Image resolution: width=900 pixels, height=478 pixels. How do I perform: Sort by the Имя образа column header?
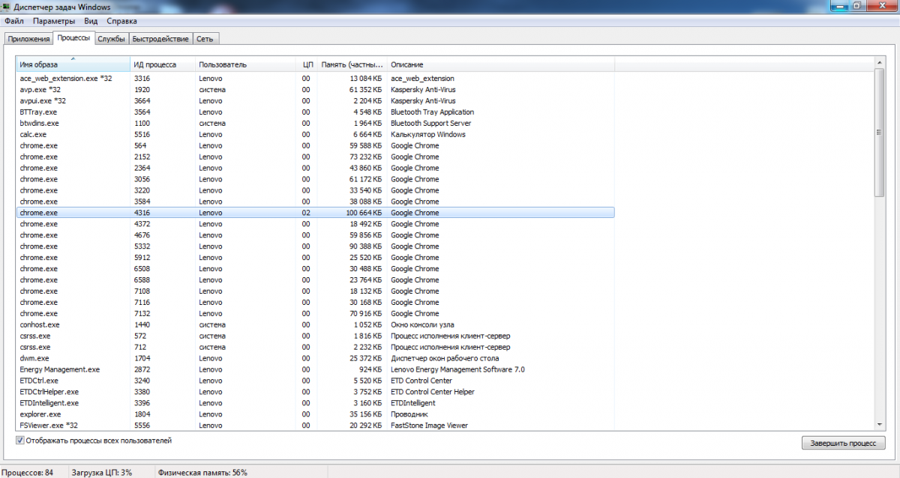[x=73, y=64]
